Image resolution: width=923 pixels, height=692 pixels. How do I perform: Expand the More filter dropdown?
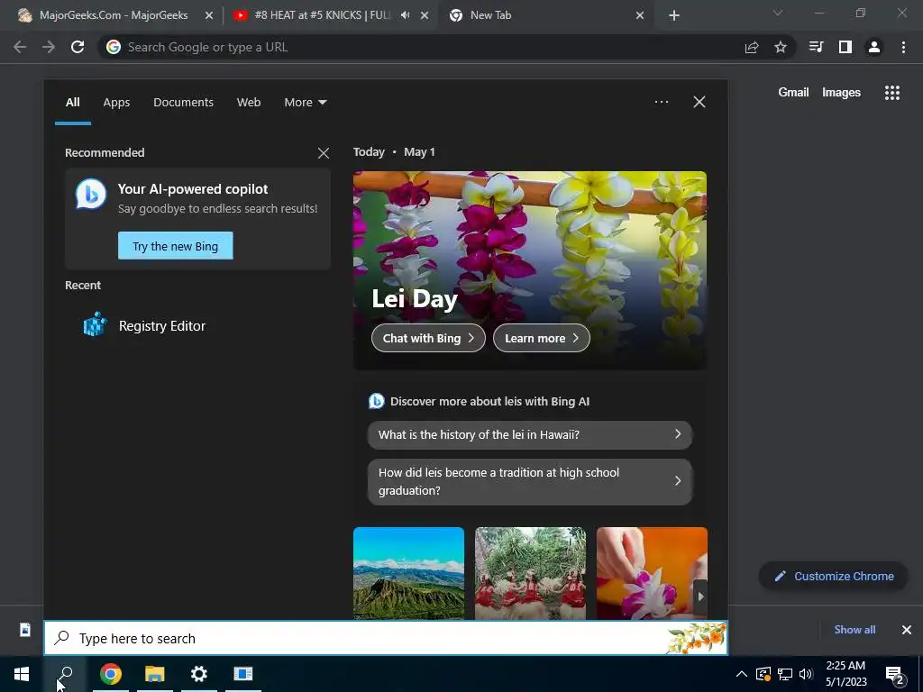pos(305,103)
